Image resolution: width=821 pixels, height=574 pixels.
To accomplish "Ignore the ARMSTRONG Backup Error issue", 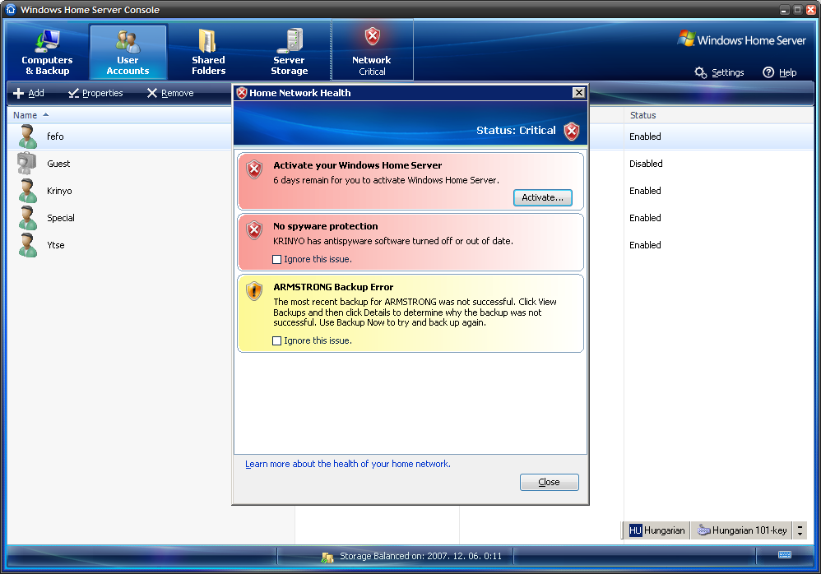I will 277,341.
